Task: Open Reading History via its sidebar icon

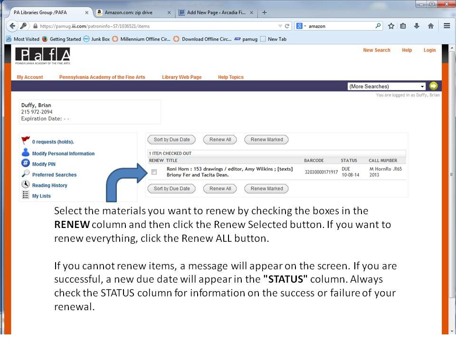Action: 25,185
